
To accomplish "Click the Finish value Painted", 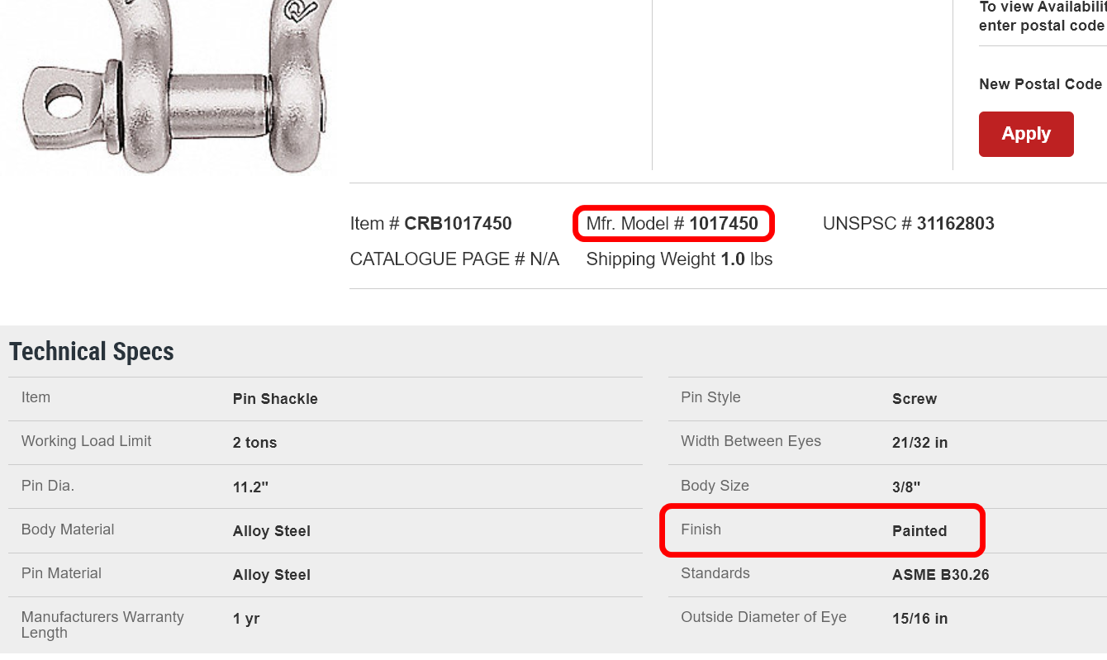I will coord(919,531).
